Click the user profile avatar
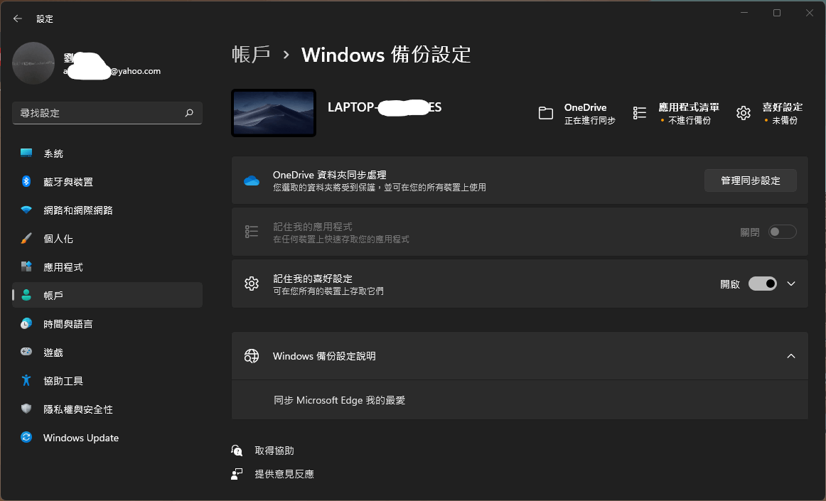Screen dimensions: 826x501 pyautogui.click(x=33, y=63)
